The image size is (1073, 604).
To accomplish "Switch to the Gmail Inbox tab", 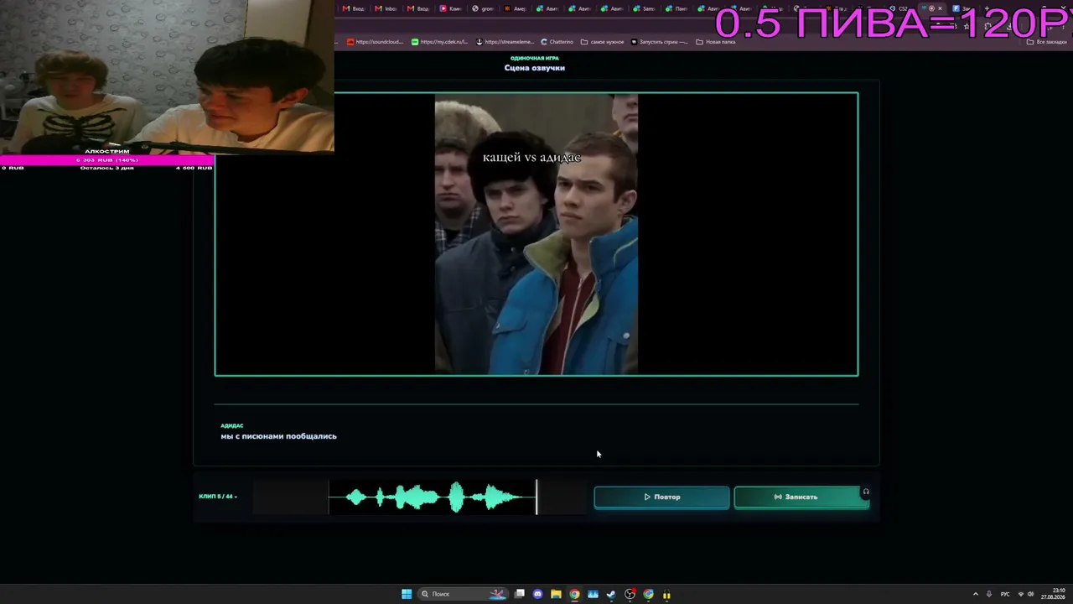I will click(x=386, y=8).
